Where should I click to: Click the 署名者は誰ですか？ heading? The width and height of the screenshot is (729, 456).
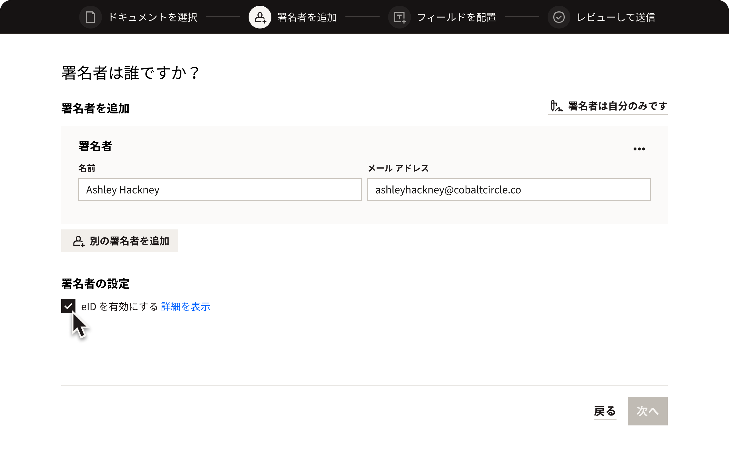(x=130, y=73)
